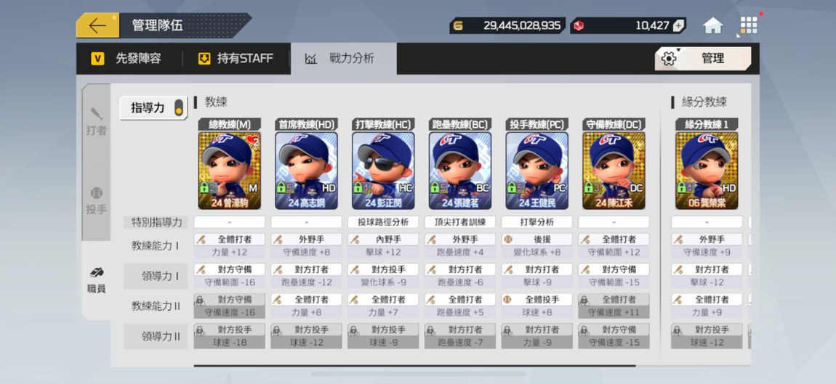Tap the red gem currency icon
This screenshot has width=836, height=384.
(579, 25)
